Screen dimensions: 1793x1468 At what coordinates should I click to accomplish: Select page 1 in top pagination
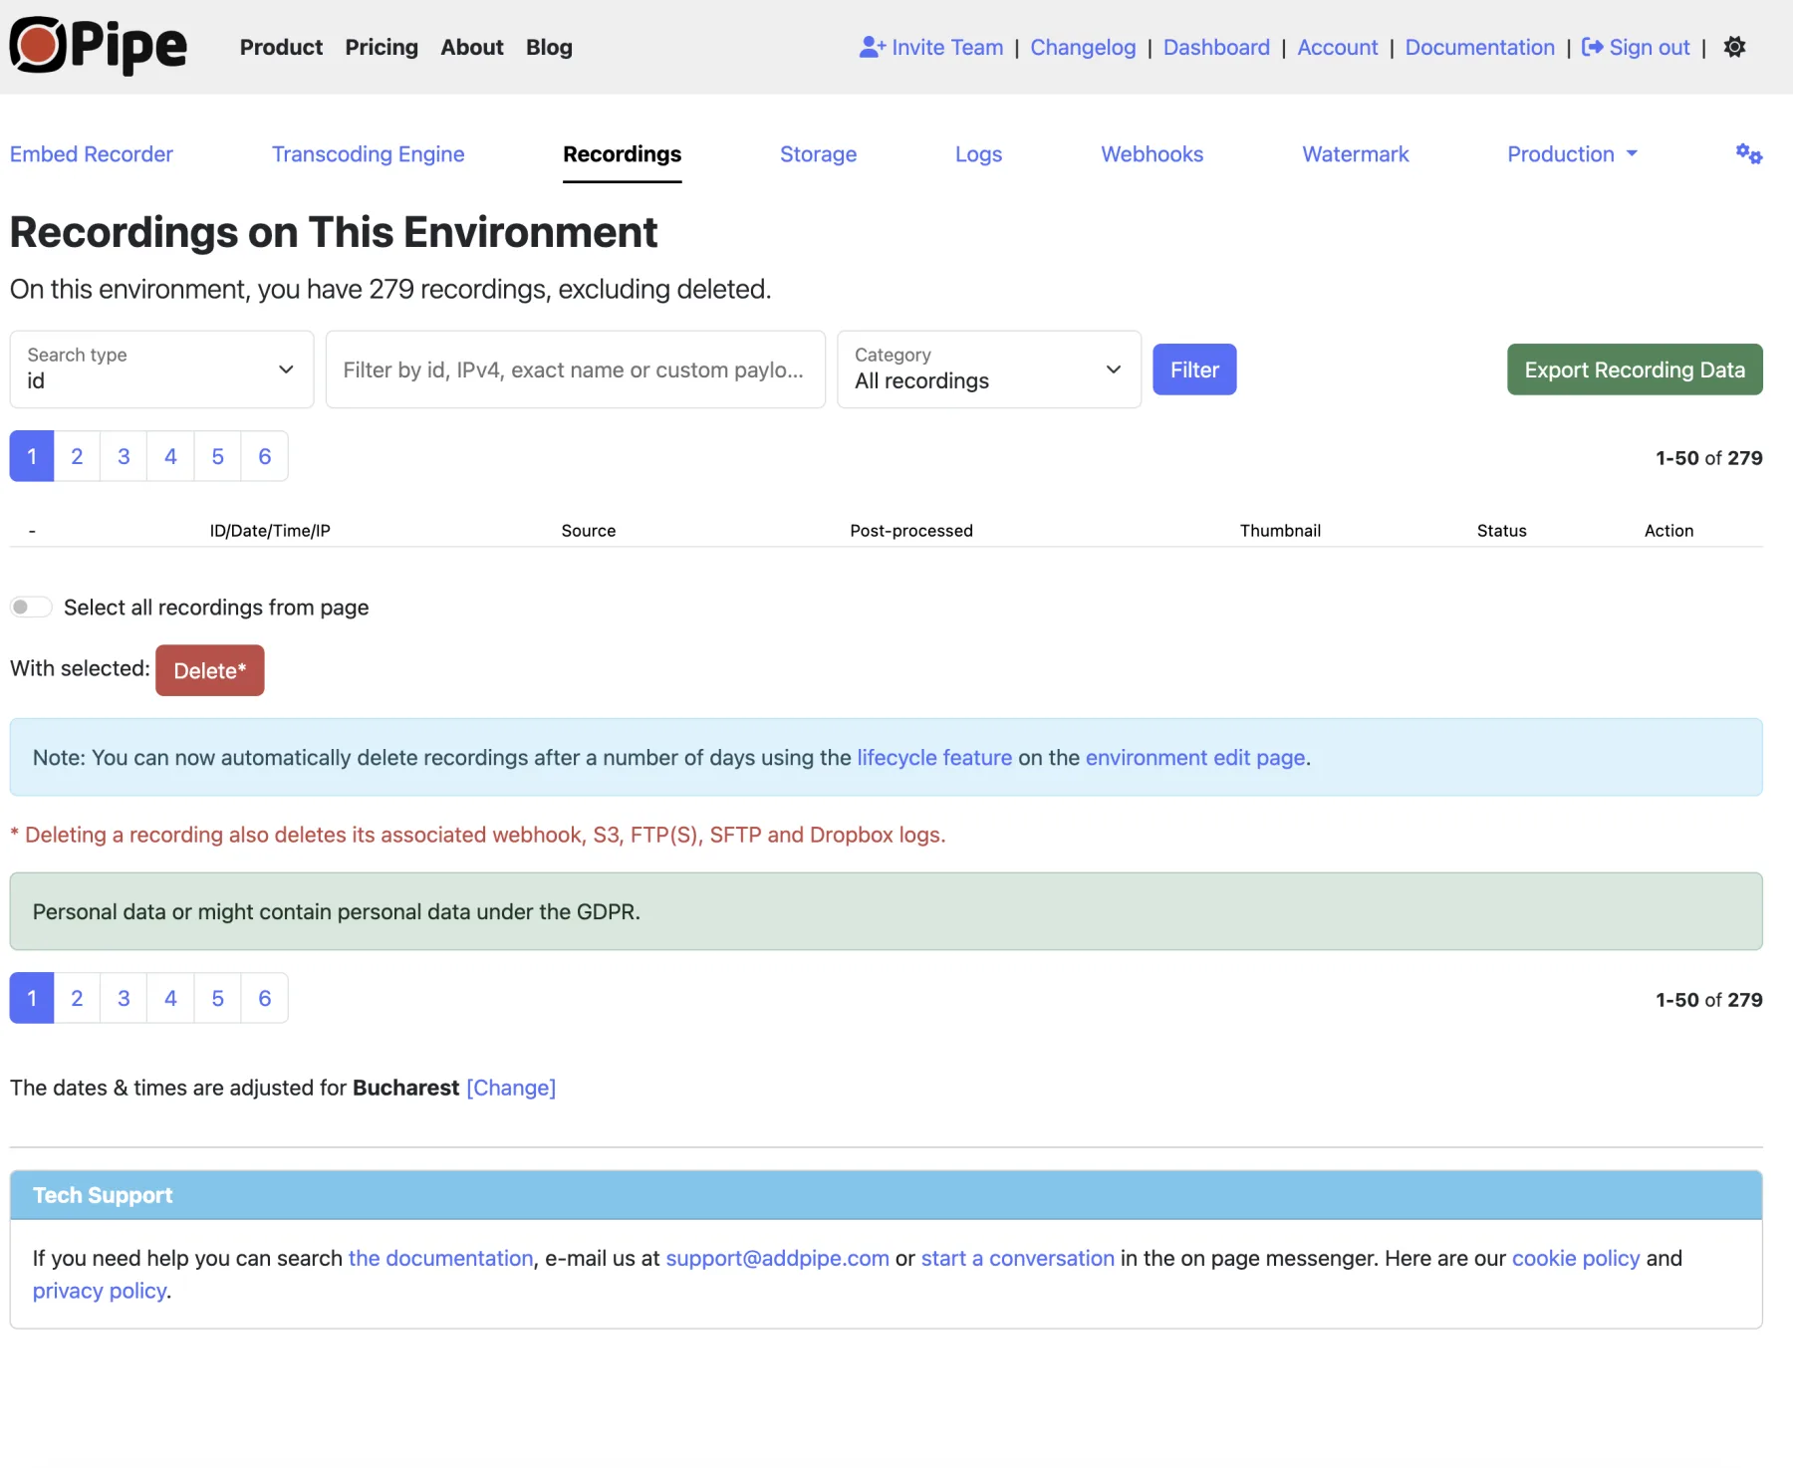(x=32, y=456)
